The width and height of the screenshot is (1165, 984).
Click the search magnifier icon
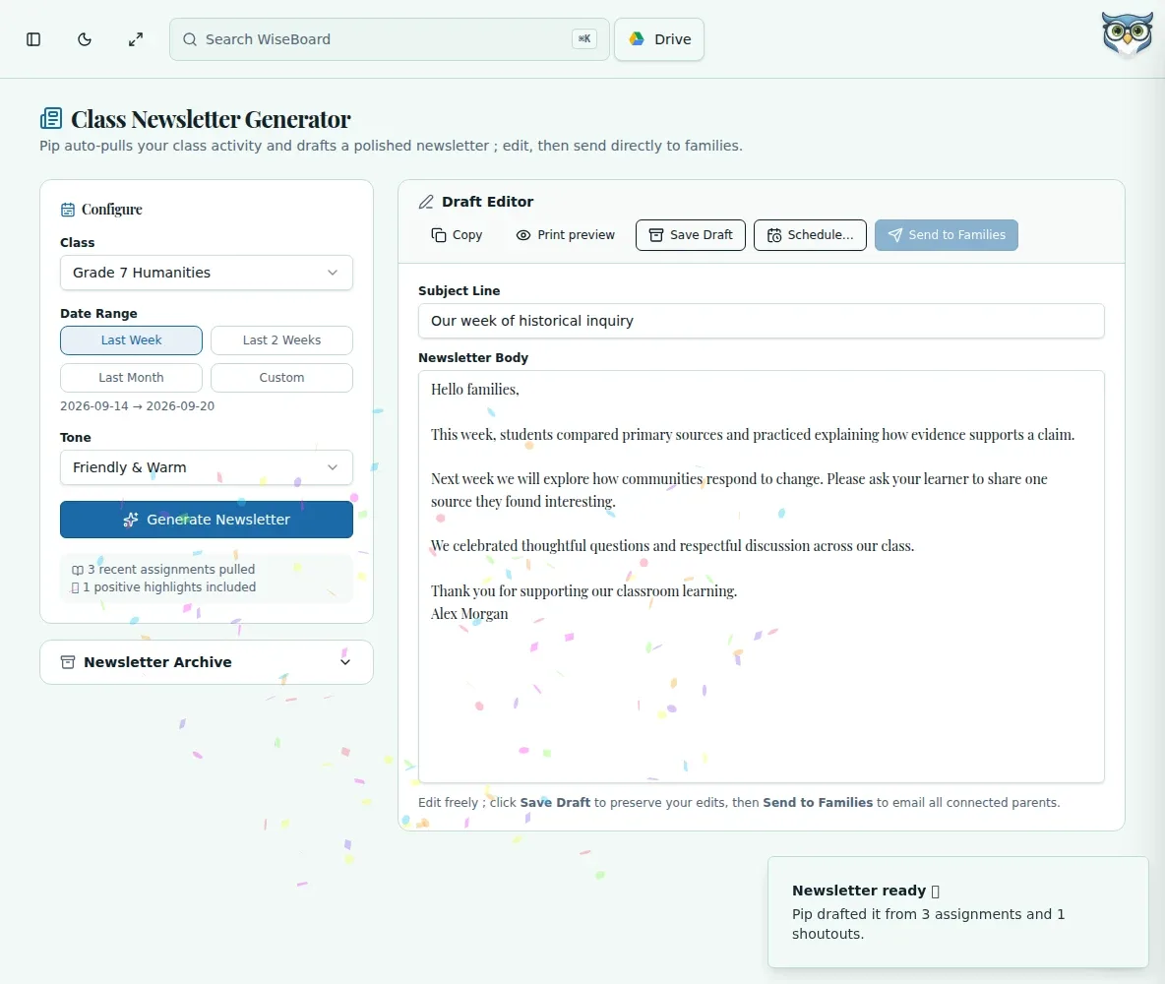click(190, 39)
